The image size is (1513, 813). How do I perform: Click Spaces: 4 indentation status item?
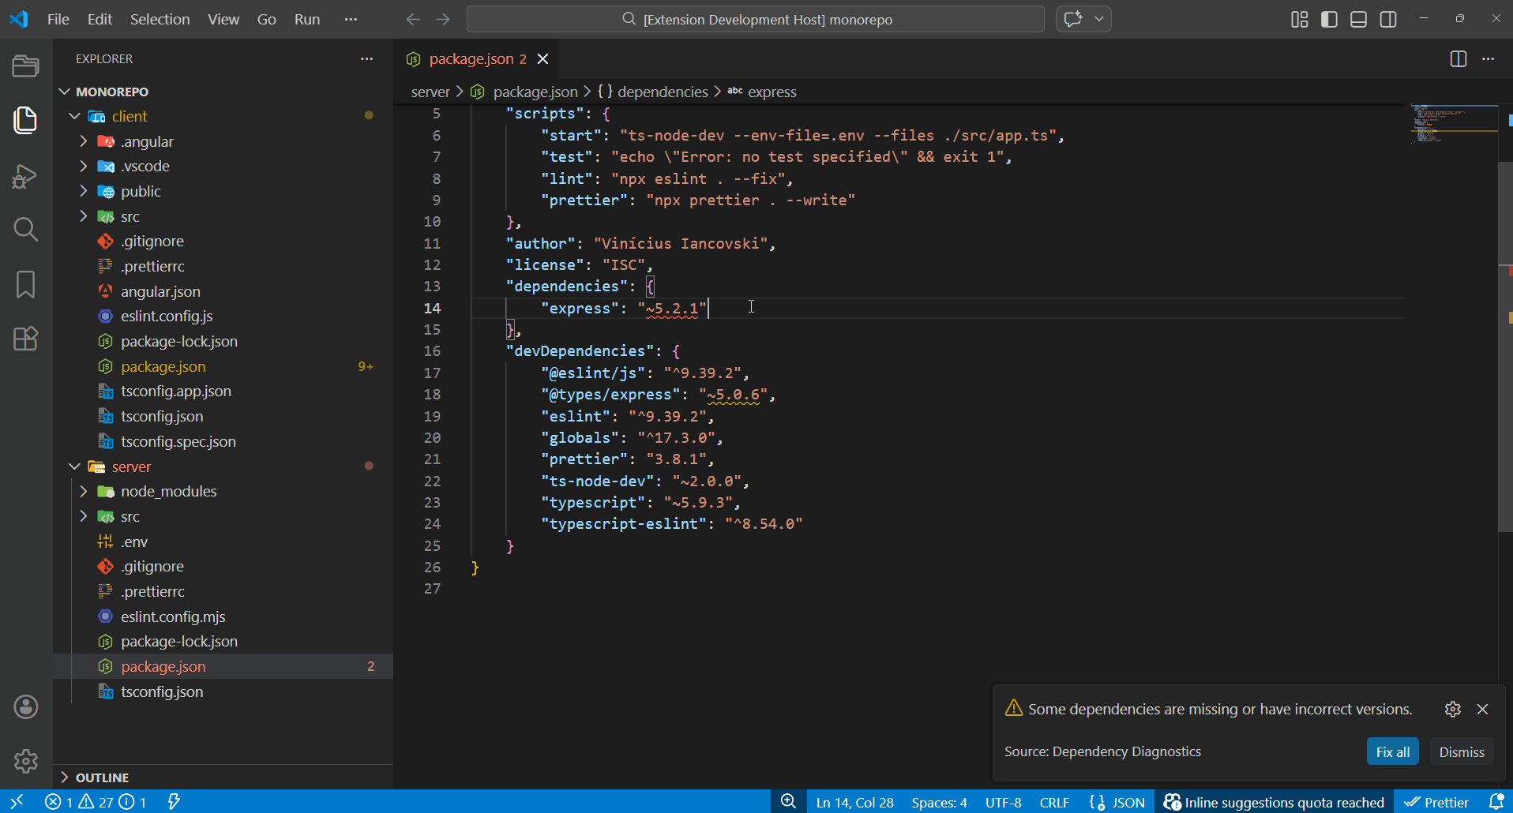pos(939,802)
